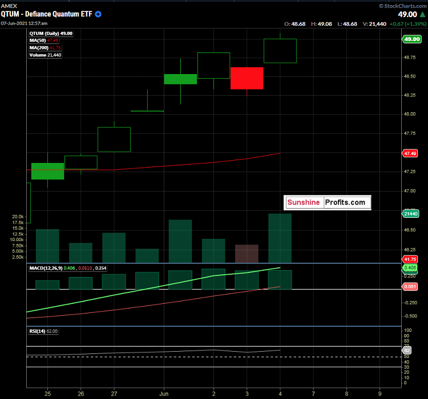The width and height of the screenshot is (428, 399).
Task: Click the low price L: 48.68 value
Action: coord(347,24)
